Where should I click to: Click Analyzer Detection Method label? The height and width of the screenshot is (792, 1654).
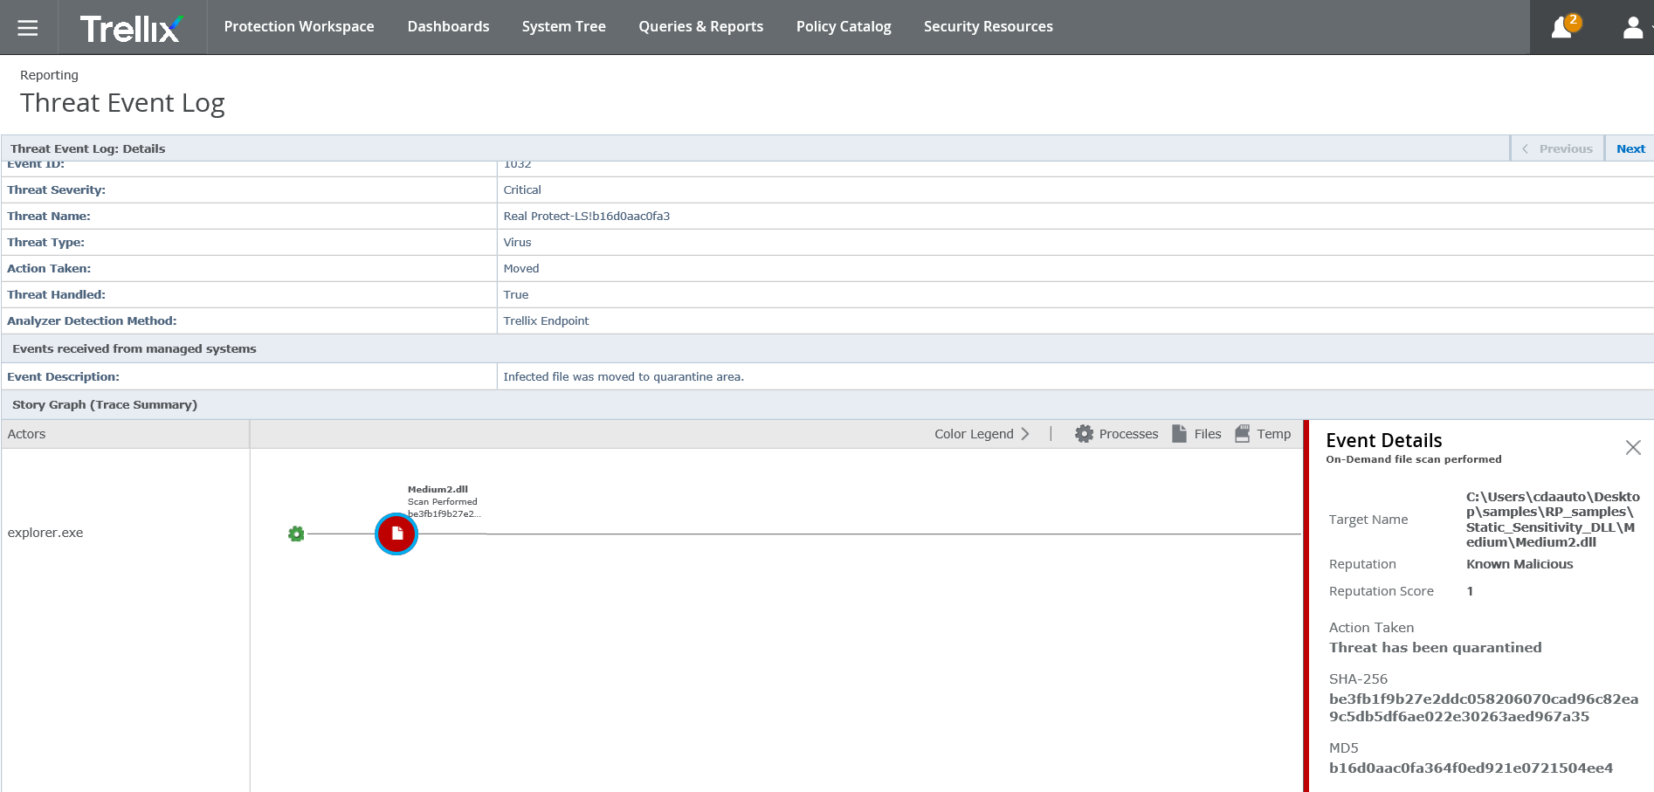pos(92,320)
